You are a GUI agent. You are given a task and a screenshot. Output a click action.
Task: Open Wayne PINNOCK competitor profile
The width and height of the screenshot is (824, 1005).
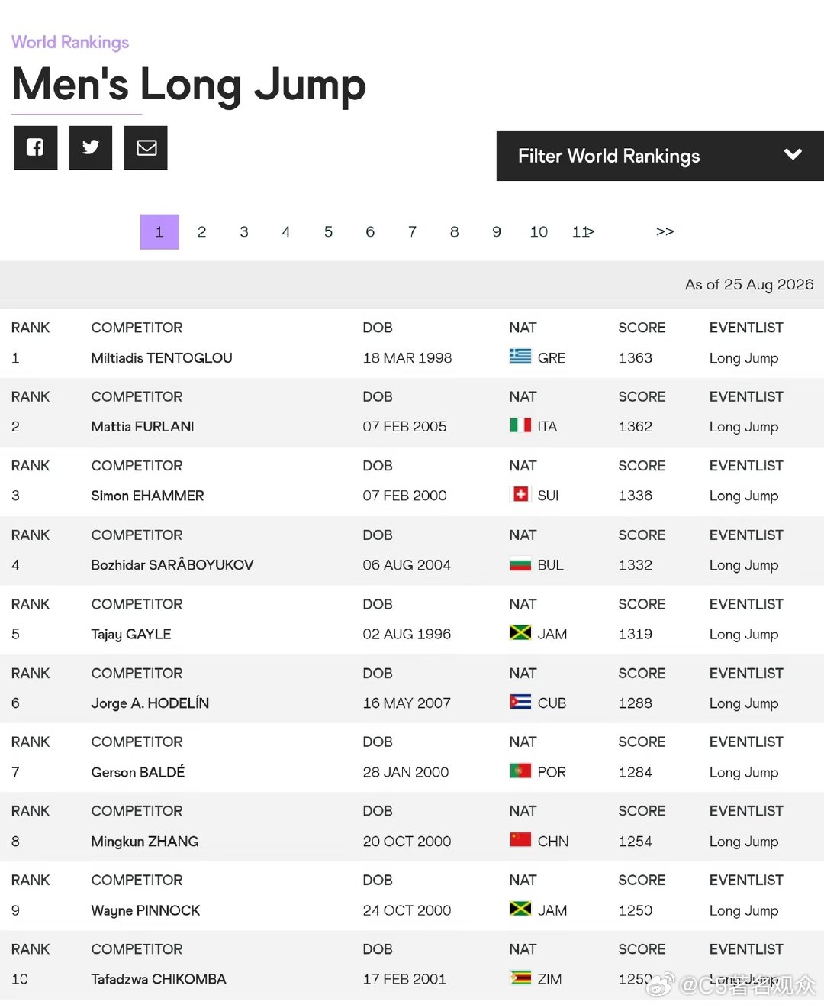[x=146, y=910]
